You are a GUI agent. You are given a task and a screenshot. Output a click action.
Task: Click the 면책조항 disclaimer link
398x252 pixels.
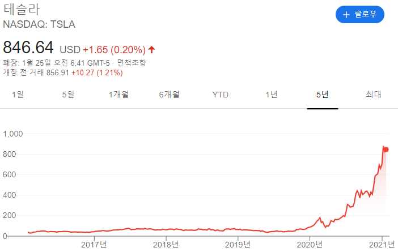[x=132, y=63]
